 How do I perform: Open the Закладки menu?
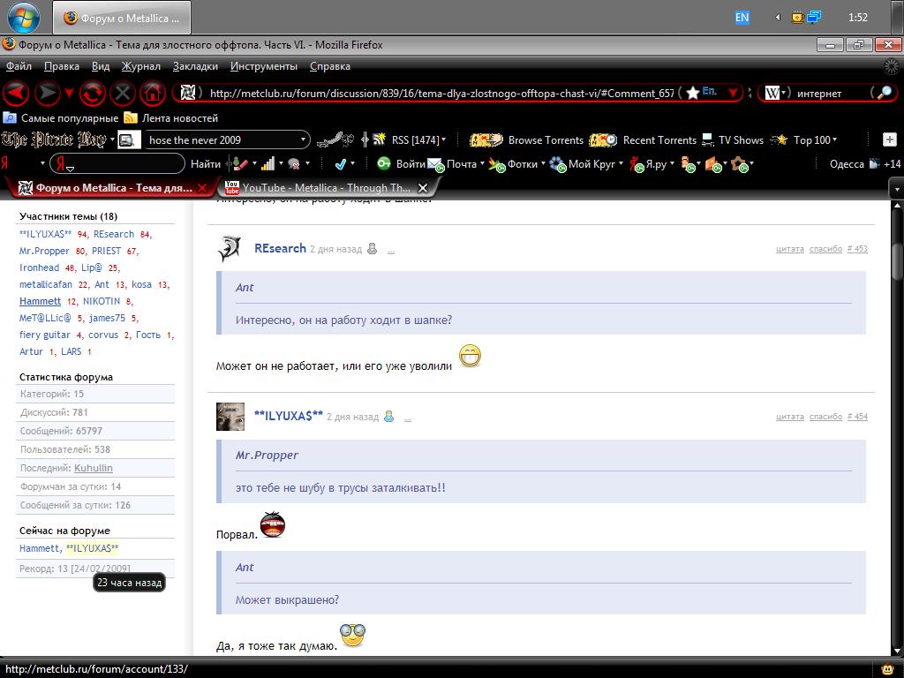pos(195,66)
